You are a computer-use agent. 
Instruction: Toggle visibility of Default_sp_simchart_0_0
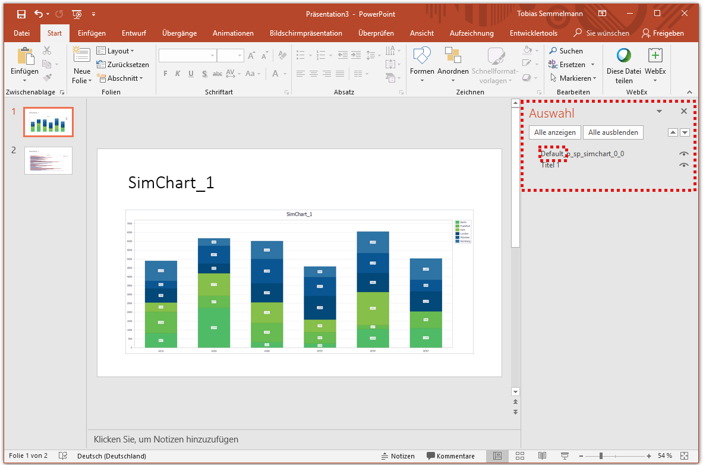click(x=683, y=153)
